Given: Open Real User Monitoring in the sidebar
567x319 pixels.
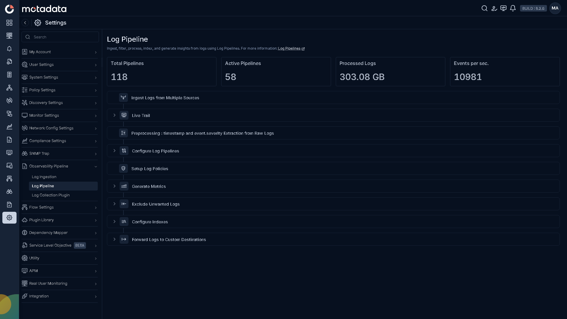Looking at the screenshot, I should tap(60, 284).
